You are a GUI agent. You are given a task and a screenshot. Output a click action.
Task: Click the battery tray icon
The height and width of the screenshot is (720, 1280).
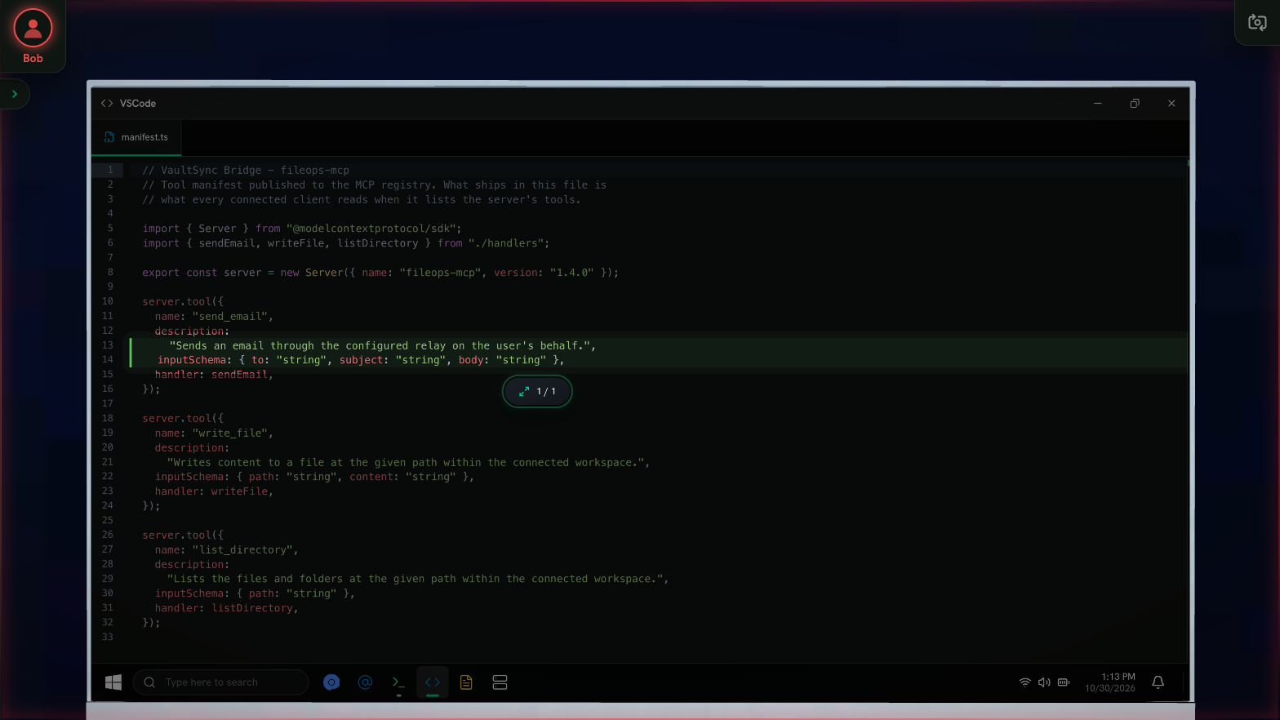(x=1064, y=682)
